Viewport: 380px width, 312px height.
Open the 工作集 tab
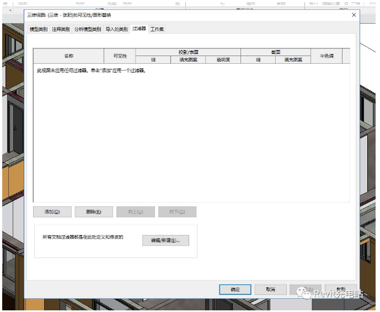coord(157,29)
